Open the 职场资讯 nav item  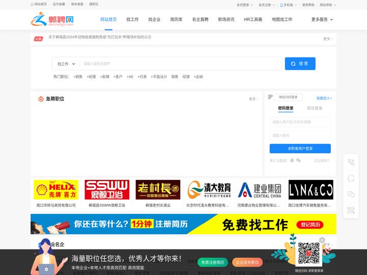click(x=226, y=19)
